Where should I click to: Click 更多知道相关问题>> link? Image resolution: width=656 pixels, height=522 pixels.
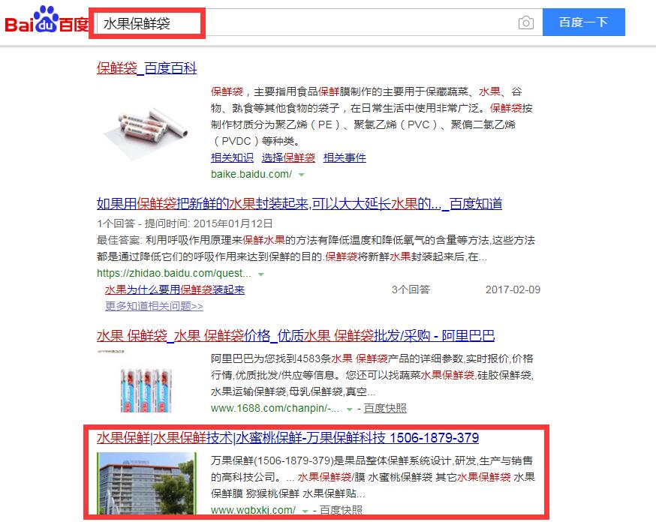(x=154, y=306)
